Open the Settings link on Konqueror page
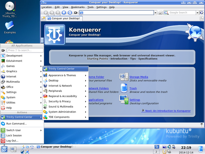The image size is (205, 154). point(135,100)
